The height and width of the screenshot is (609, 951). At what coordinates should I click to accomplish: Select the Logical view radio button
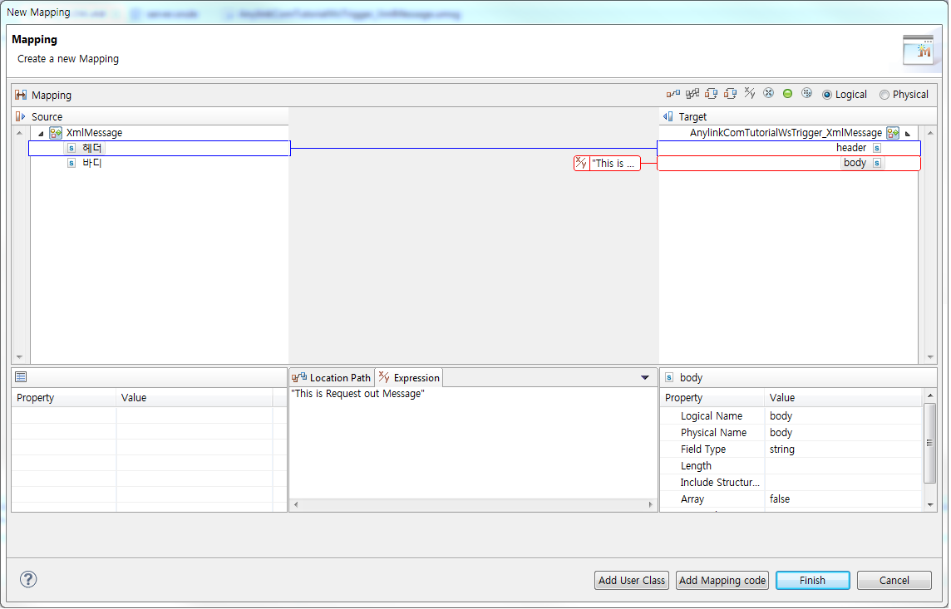(x=827, y=94)
